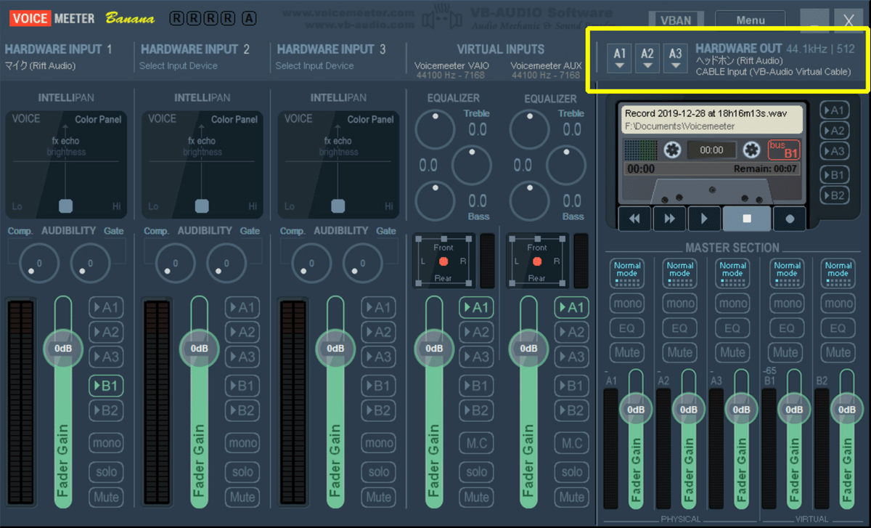
Task: Start playback on the cassette recorder
Action: pyautogui.click(x=704, y=218)
